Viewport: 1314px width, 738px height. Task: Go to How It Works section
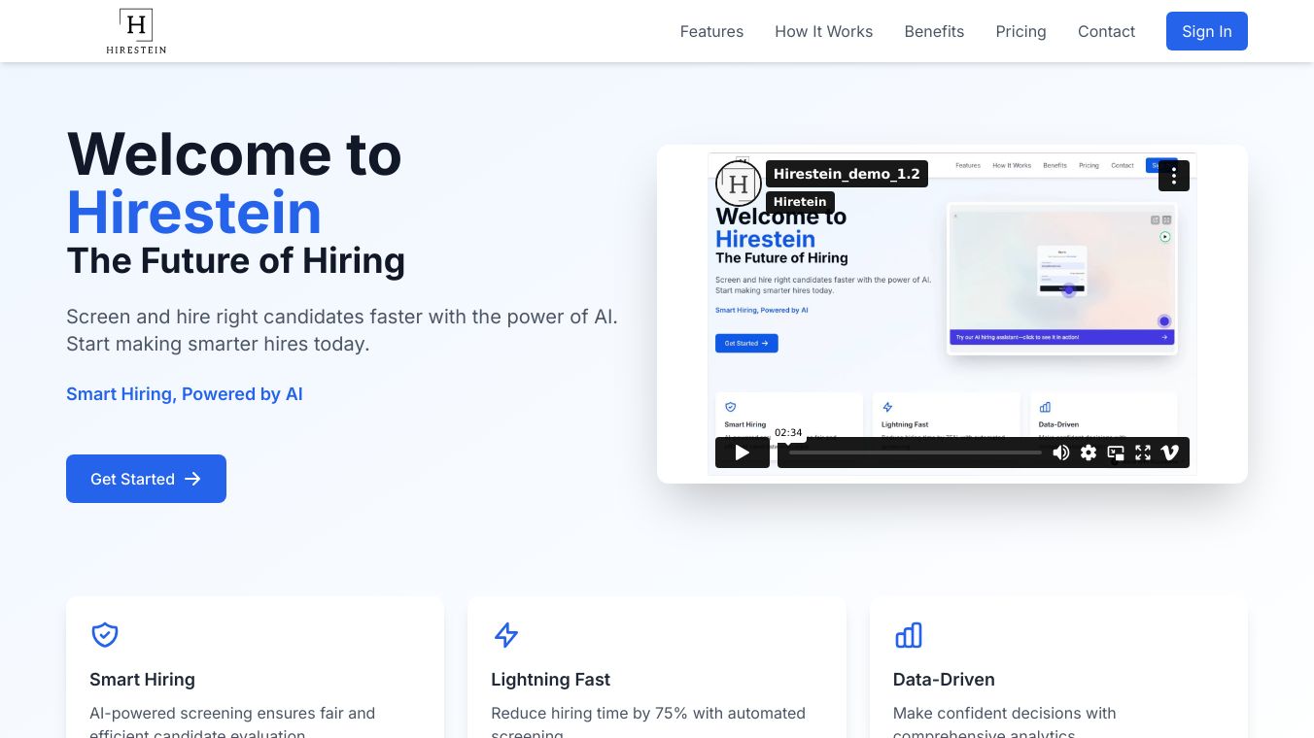[824, 31]
